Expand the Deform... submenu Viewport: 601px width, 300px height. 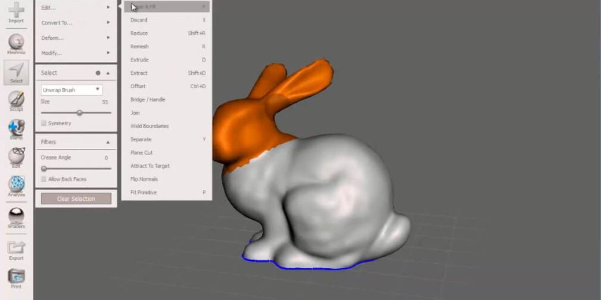[x=76, y=38]
